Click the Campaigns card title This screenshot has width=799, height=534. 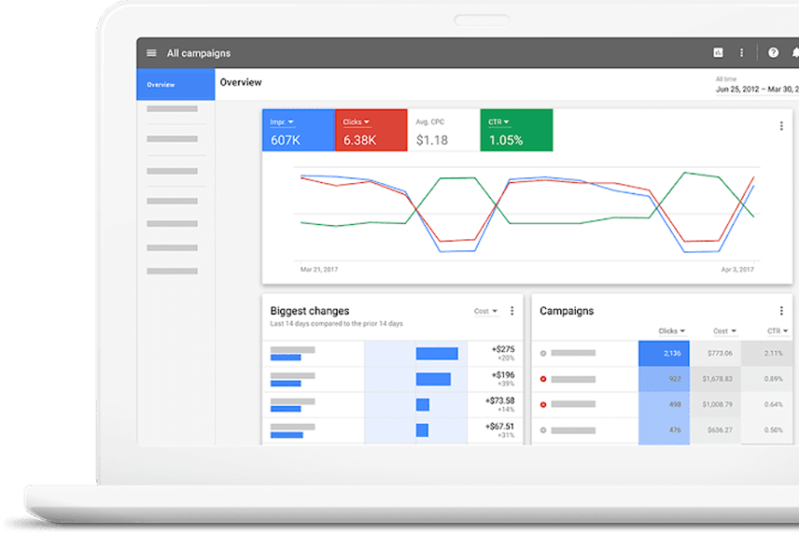[x=567, y=311]
